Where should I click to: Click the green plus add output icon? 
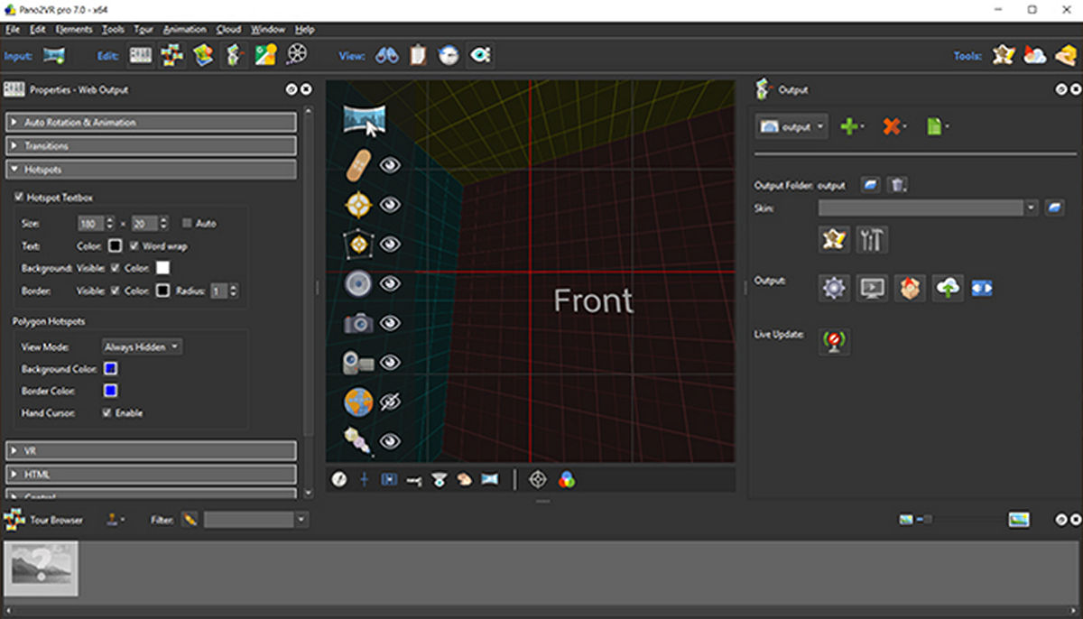849,127
